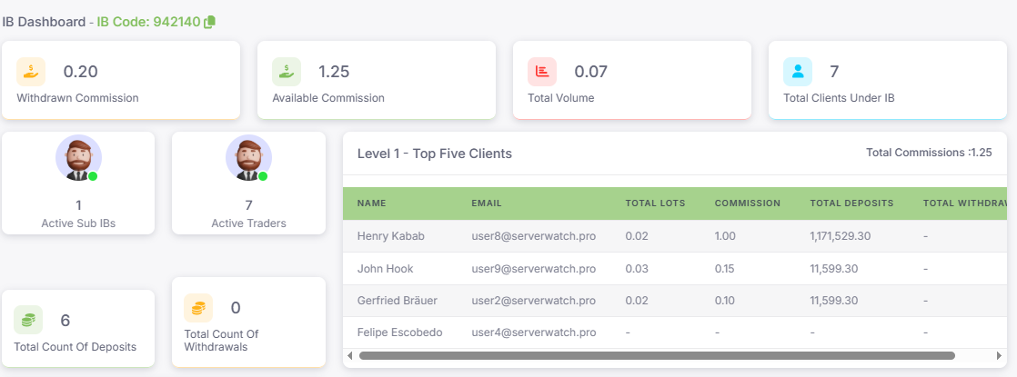Image resolution: width=1017 pixels, height=377 pixels.
Task: Click the TOTAL DEPOSITS column header
Action: click(x=851, y=203)
